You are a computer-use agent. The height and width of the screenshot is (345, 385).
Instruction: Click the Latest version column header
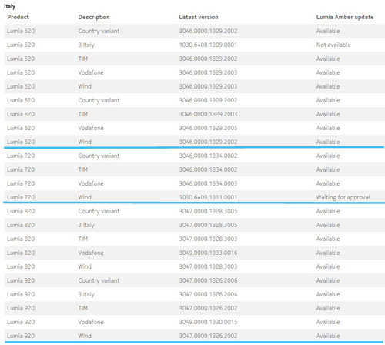(x=199, y=17)
